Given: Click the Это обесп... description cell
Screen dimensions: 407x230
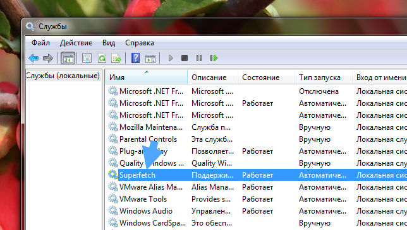Looking at the screenshot, I should click(212, 223).
